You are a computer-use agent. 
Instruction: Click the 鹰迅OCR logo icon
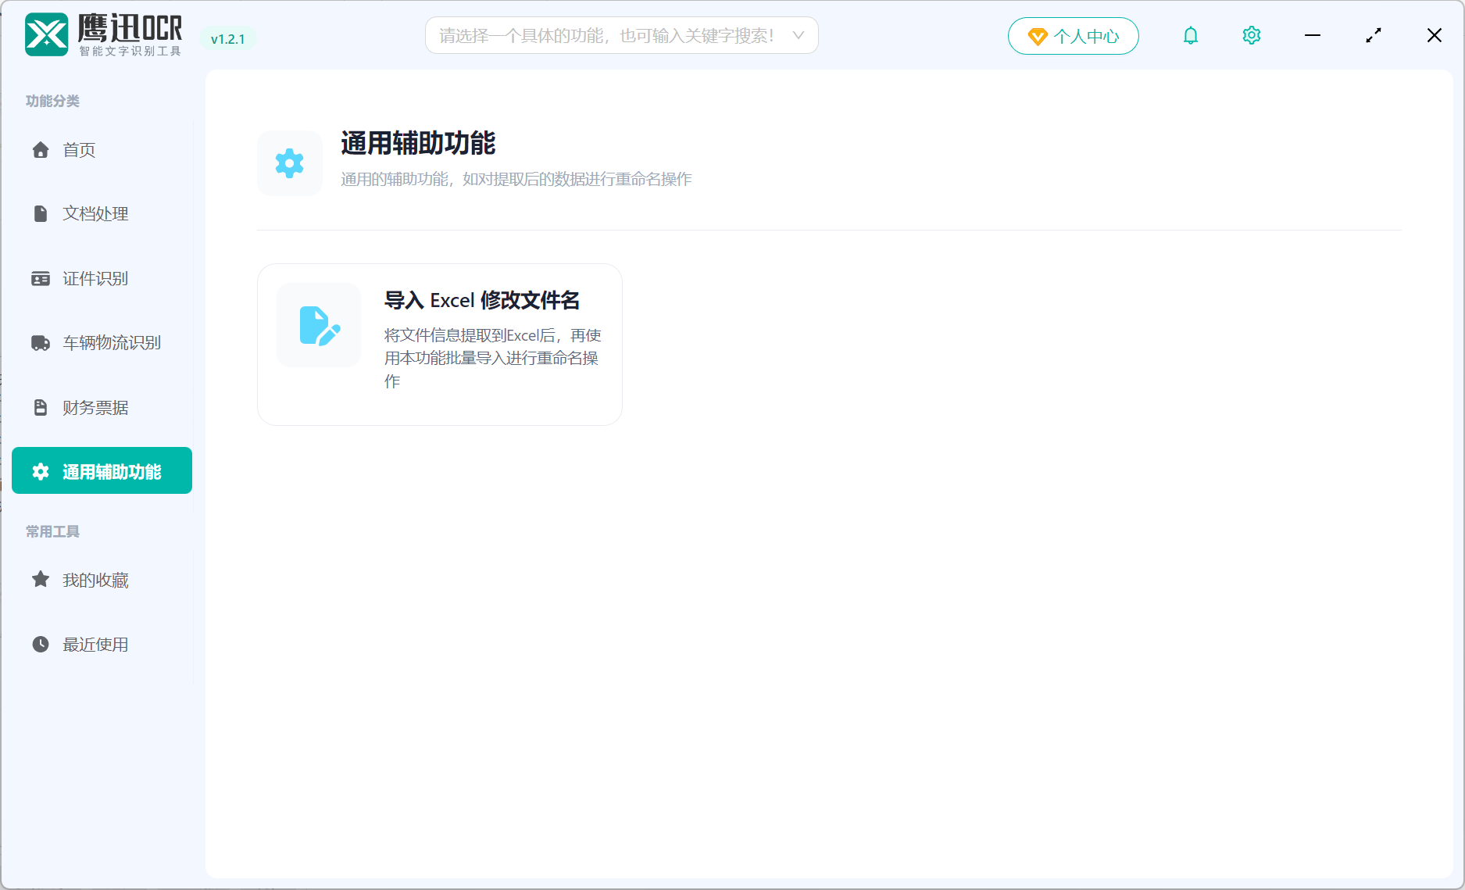47,35
